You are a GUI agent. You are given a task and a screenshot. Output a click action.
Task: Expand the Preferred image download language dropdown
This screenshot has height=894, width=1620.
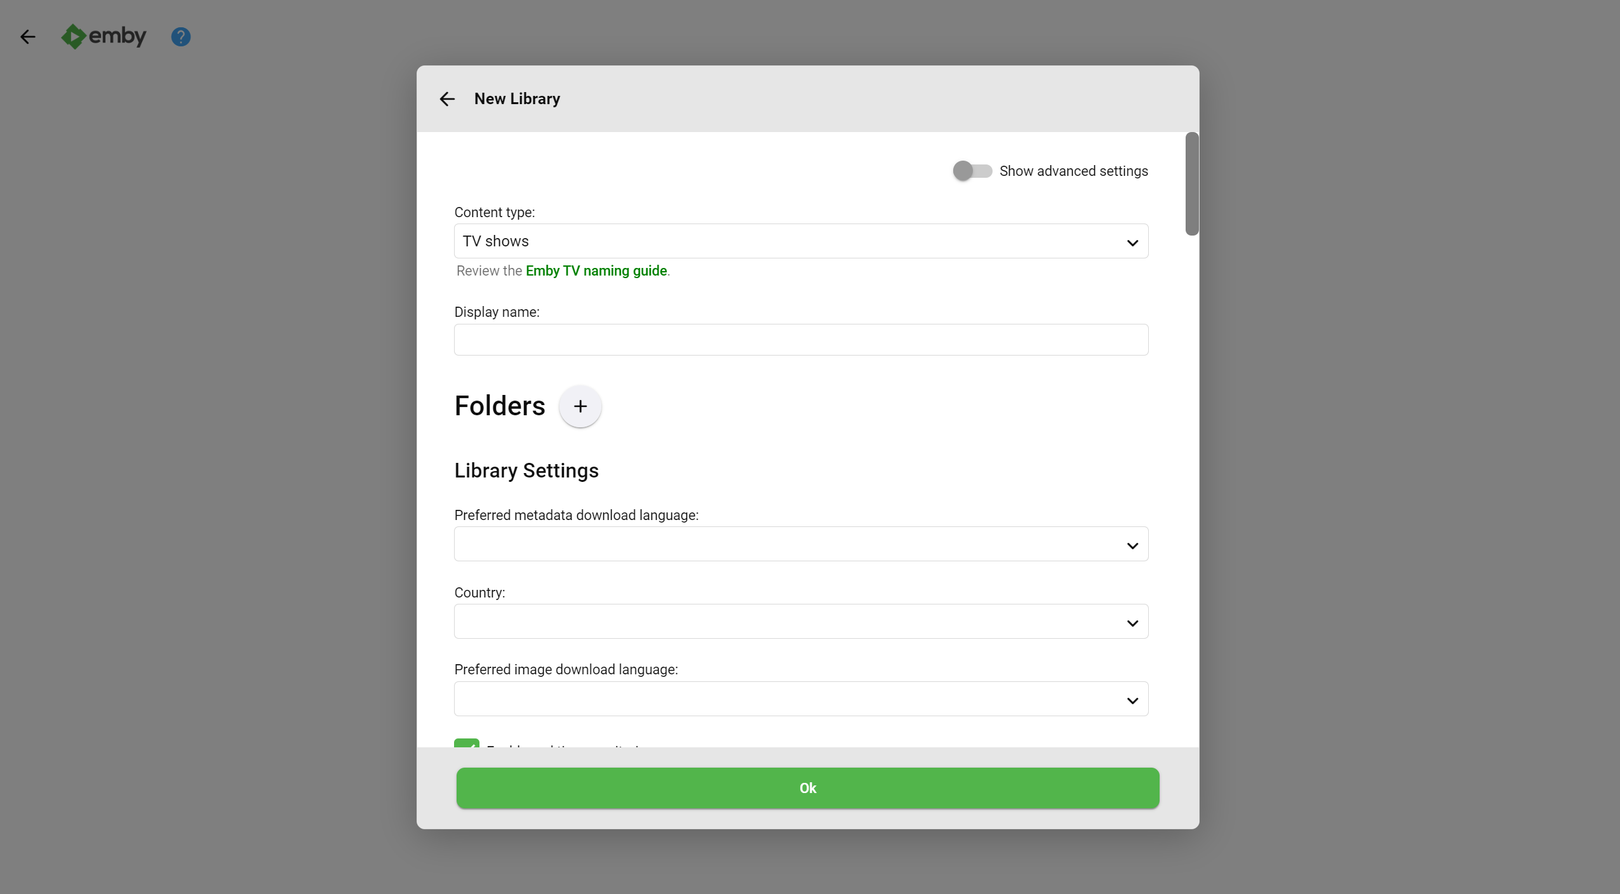coord(801,699)
